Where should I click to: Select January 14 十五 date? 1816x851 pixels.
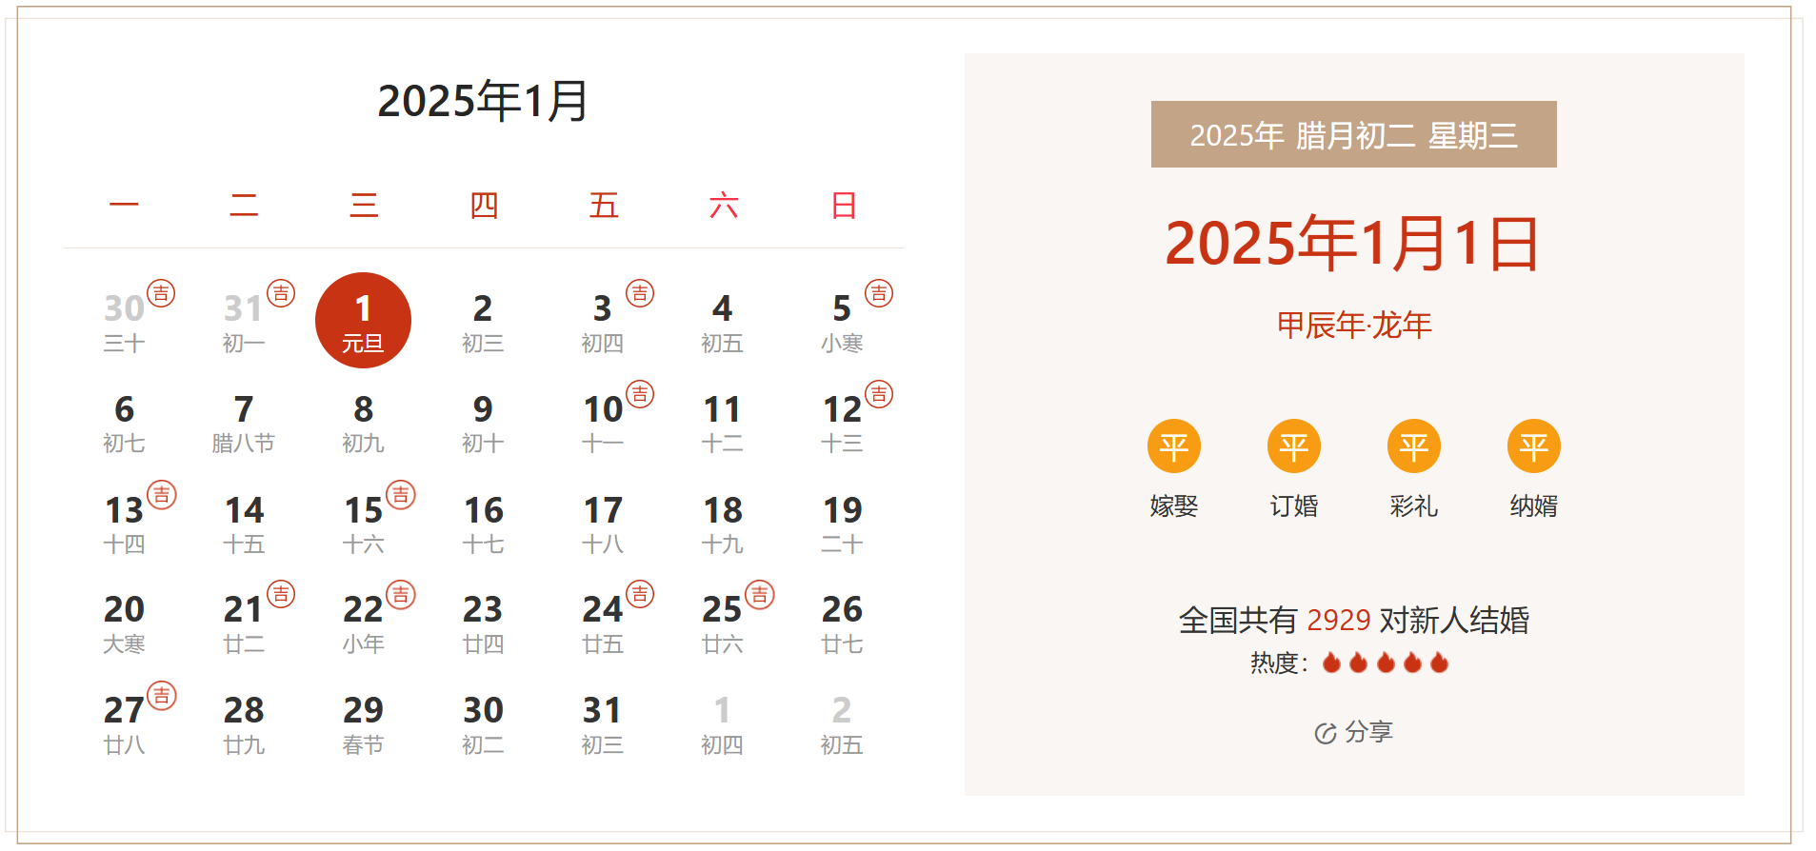tap(244, 524)
